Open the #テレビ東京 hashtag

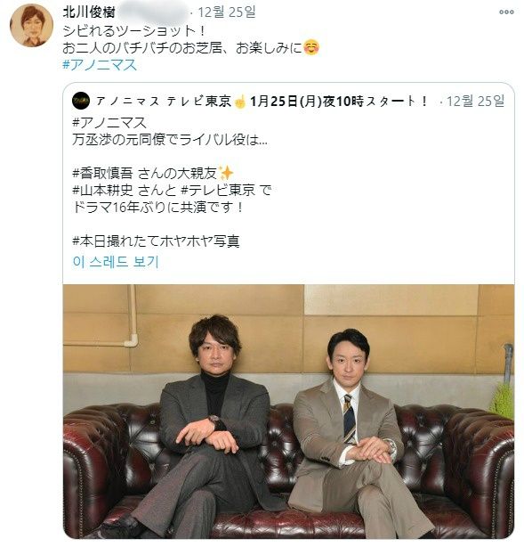218,190
